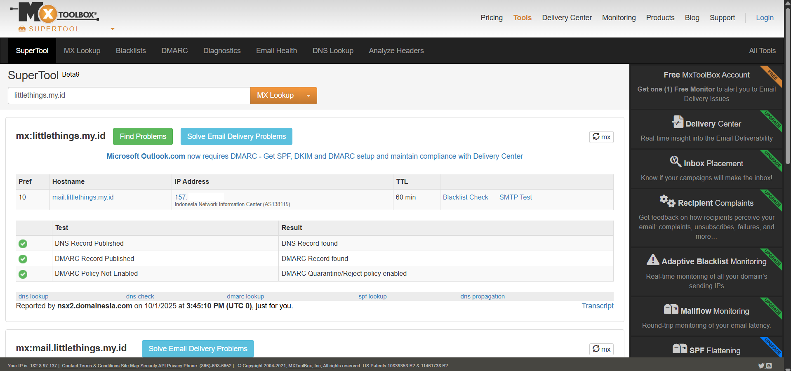Switch to the DMARC tab
Viewport: 791px width, 371px height.
pyautogui.click(x=174, y=51)
